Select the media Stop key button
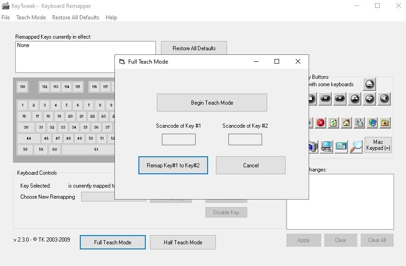406x266 pixels. 312,99
